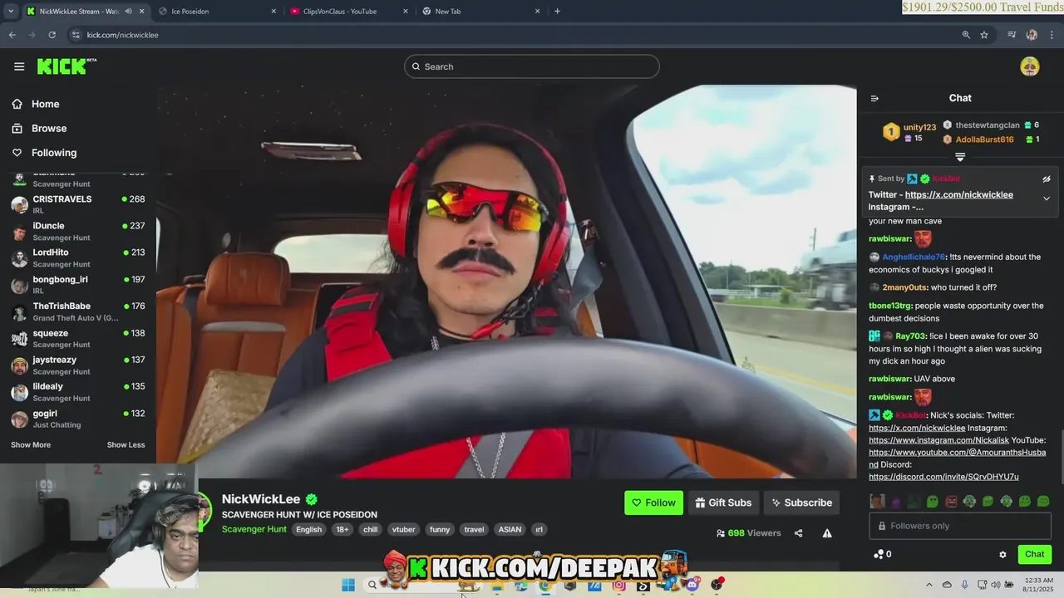Subscribe to NickWickLee

click(x=801, y=502)
